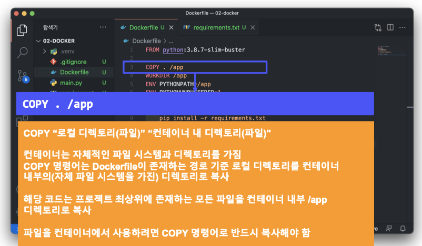Click the python image link on line 1
422x246 pixels.
pyautogui.click(x=173, y=50)
